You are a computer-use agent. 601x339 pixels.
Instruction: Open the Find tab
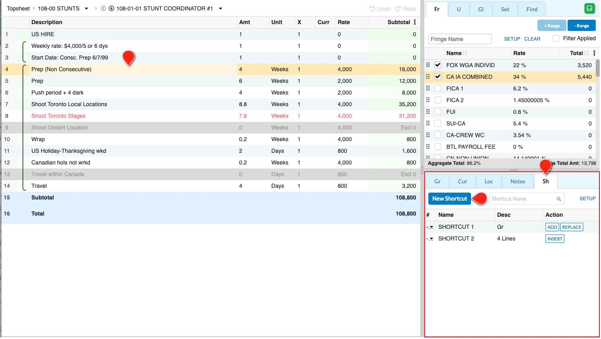tap(532, 9)
